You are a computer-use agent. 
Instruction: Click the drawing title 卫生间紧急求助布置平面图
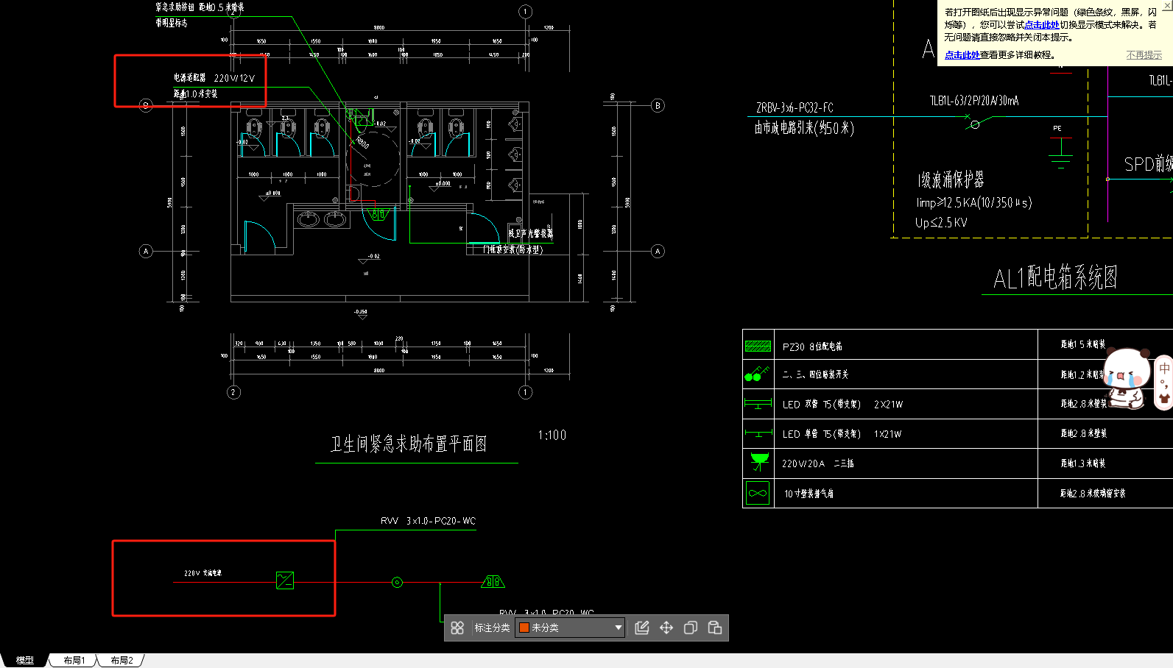pyautogui.click(x=409, y=444)
